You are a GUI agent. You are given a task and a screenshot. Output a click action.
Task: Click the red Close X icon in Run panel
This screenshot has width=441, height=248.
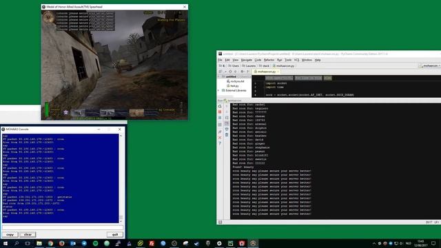point(220,138)
